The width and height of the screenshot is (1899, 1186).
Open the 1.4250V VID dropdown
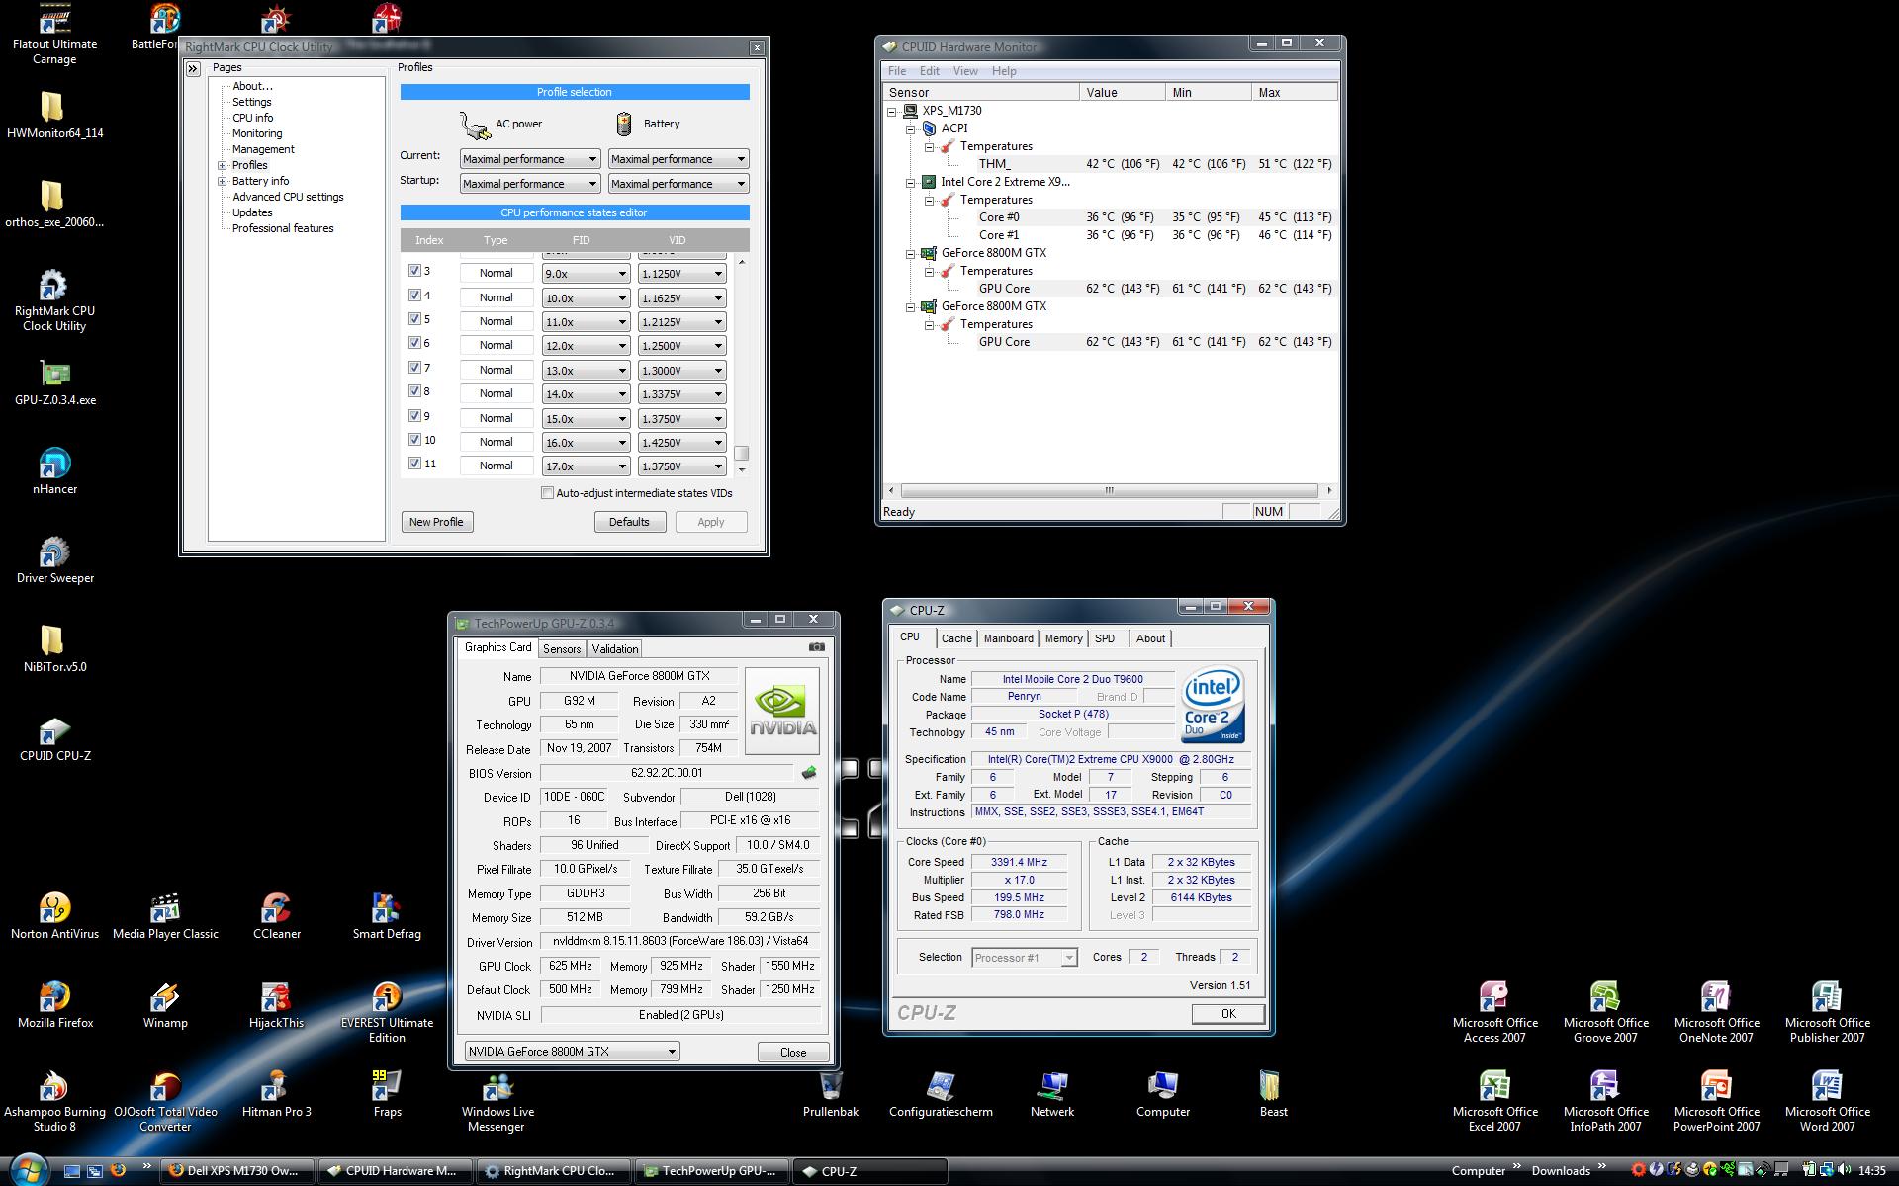click(681, 443)
